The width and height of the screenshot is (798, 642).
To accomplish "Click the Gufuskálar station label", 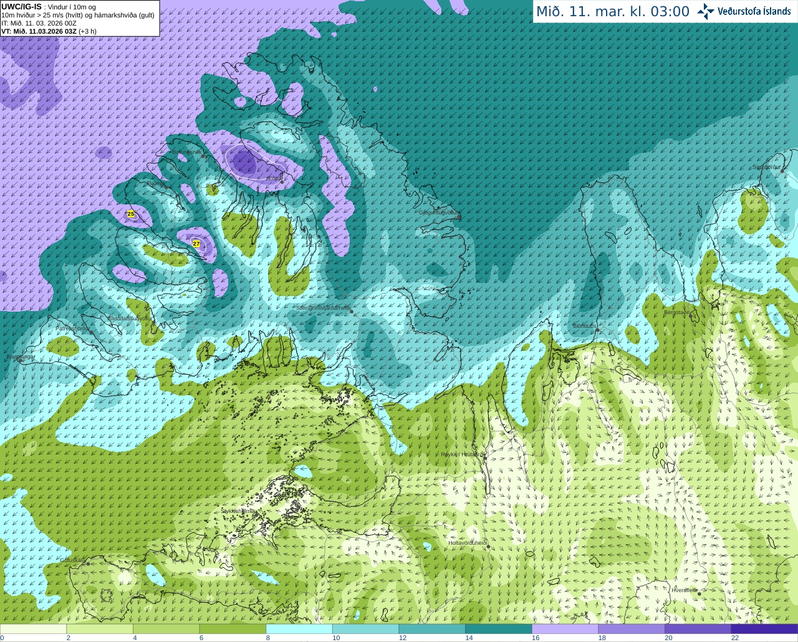I will (x=73, y=560).
